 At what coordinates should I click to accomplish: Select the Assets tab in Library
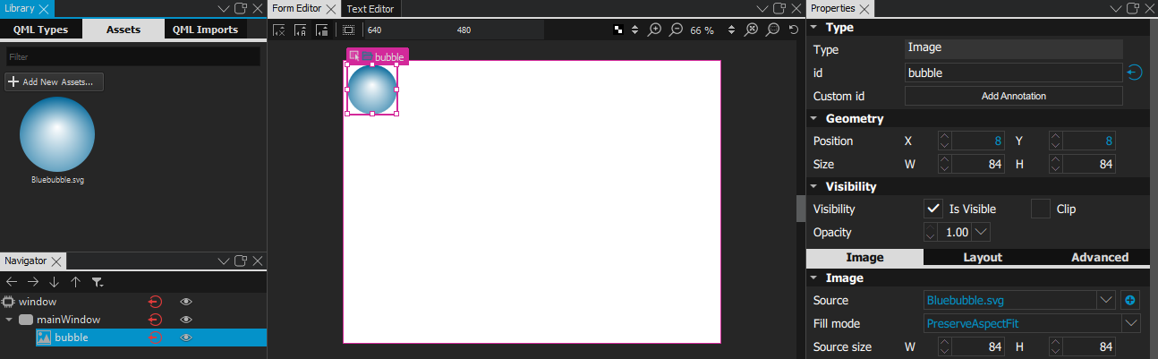pyautogui.click(x=123, y=30)
